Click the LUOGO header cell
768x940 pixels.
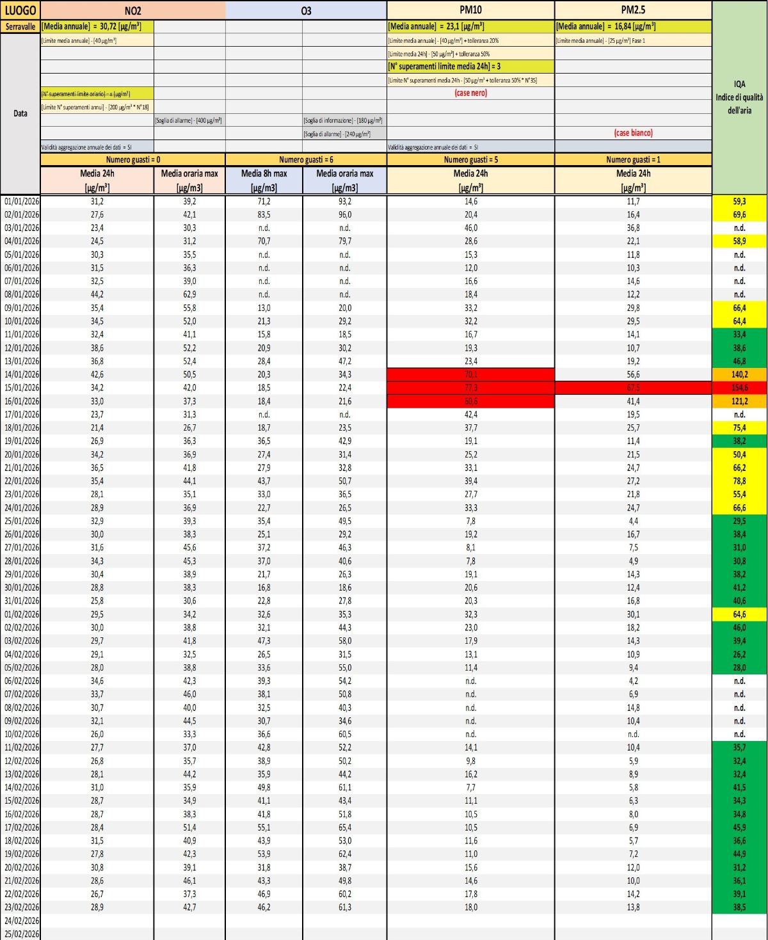coord(20,10)
